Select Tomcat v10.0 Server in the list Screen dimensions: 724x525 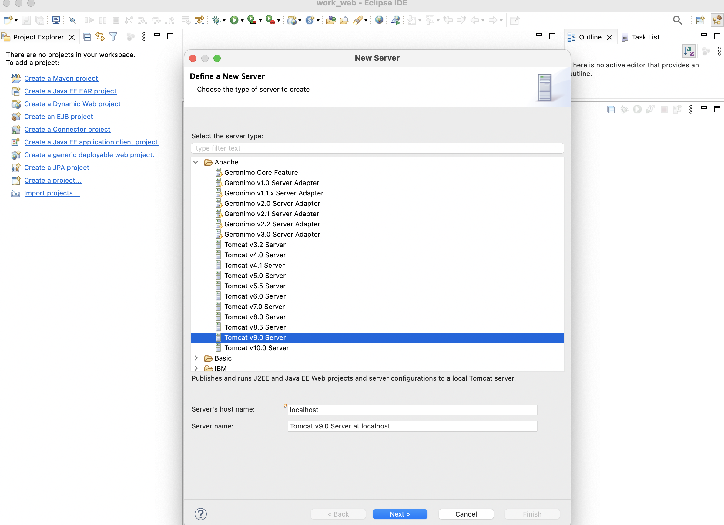tap(256, 348)
